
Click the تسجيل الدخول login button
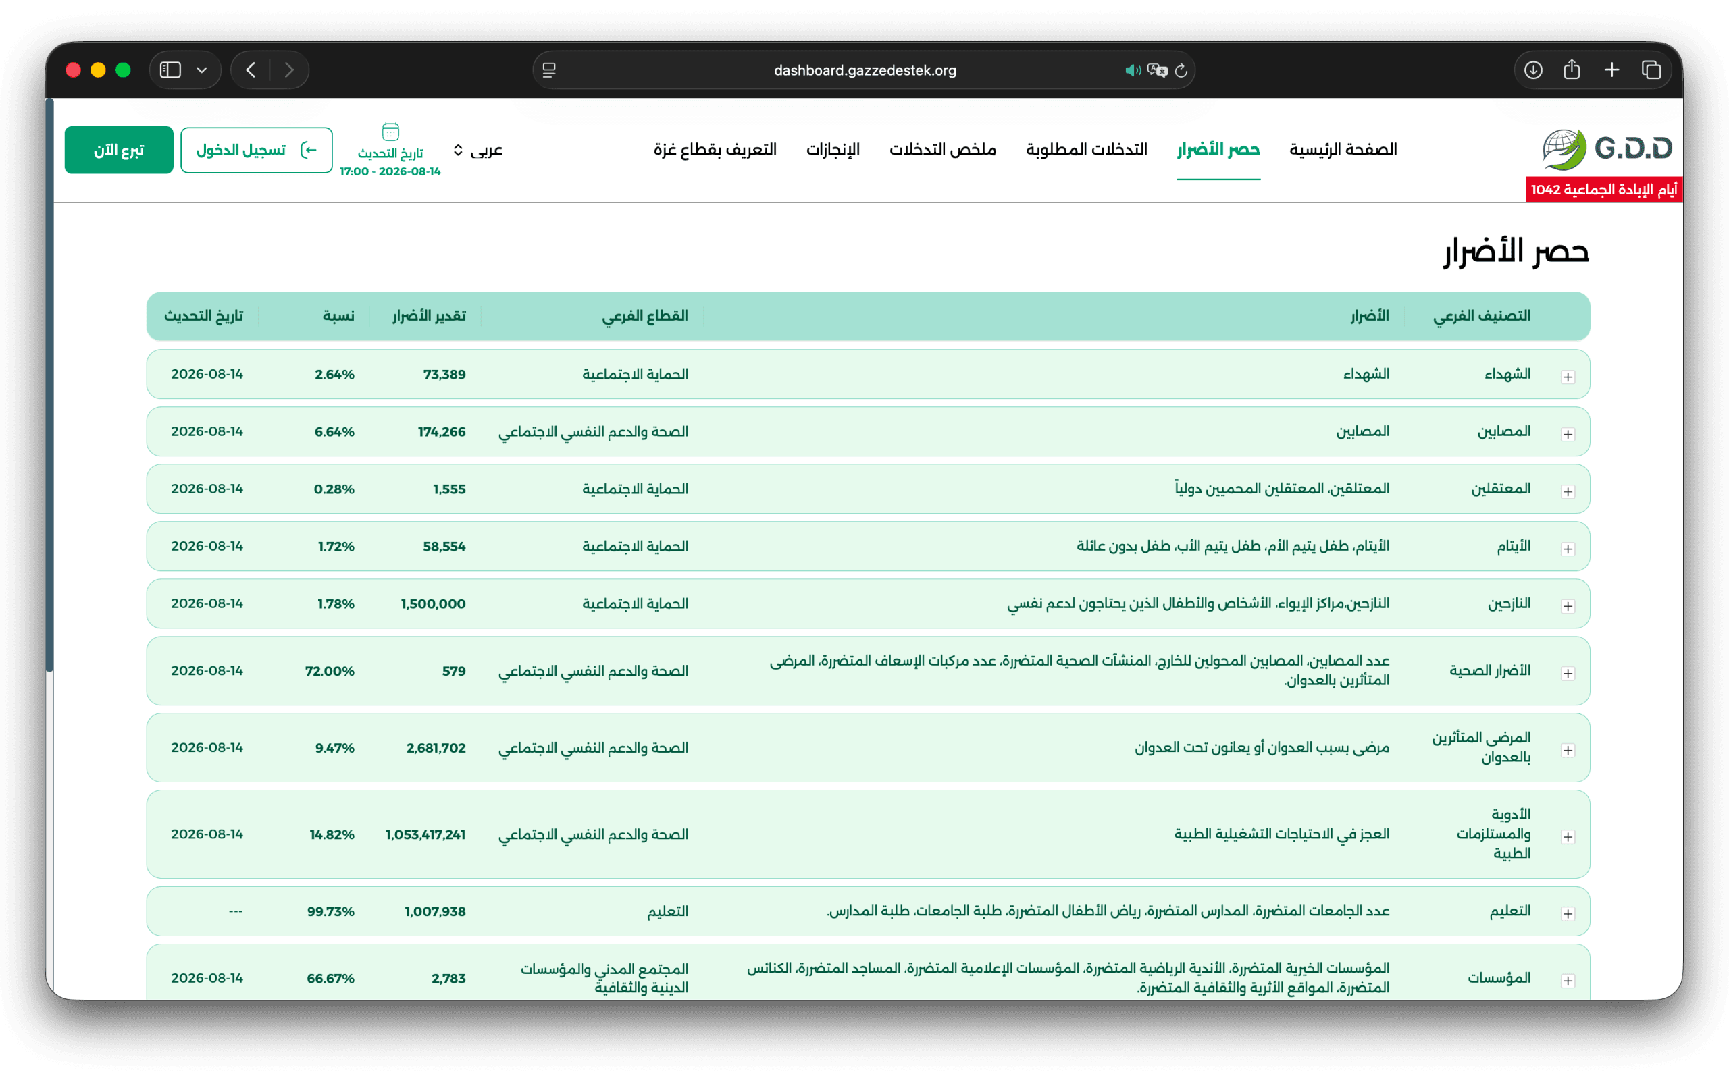click(x=257, y=150)
